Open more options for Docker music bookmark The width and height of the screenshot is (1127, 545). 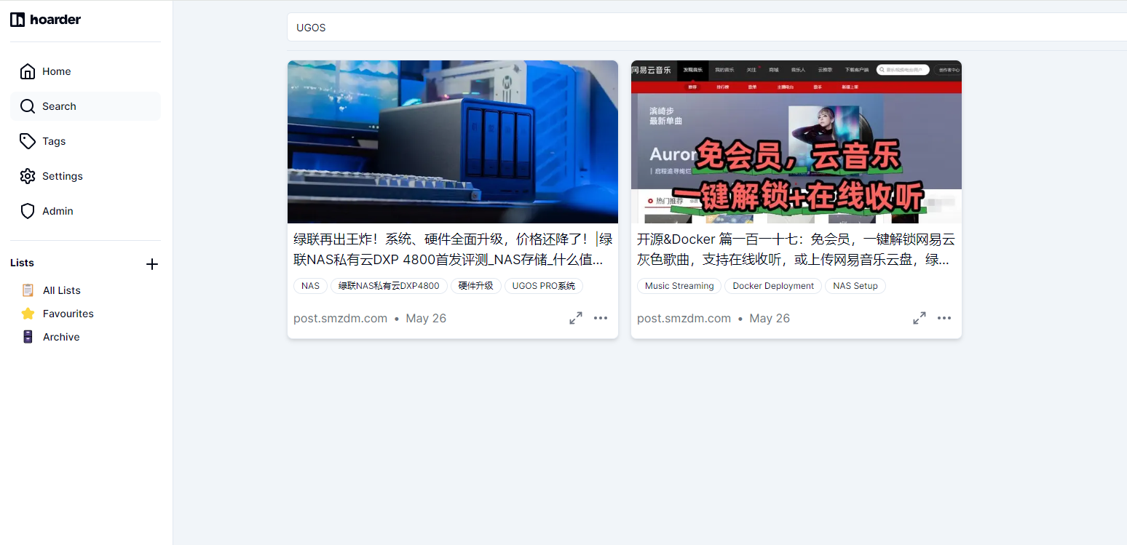tap(944, 318)
